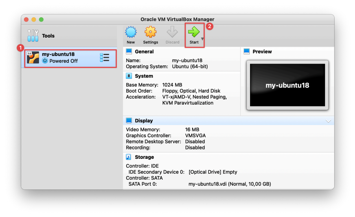Image resolution: width=355 pixels, height=217 pixels.
Task: Click the Controller: SATA line
Action: [144, 178]
